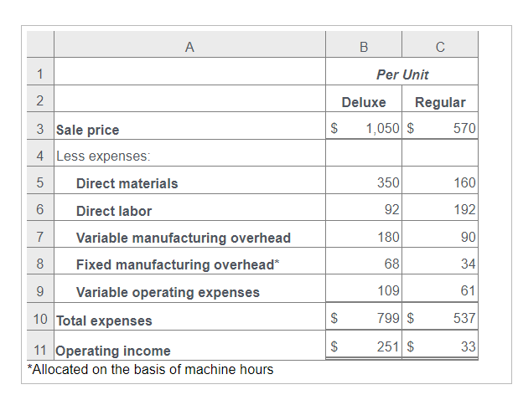Select row 10 header

click(40, 316)
